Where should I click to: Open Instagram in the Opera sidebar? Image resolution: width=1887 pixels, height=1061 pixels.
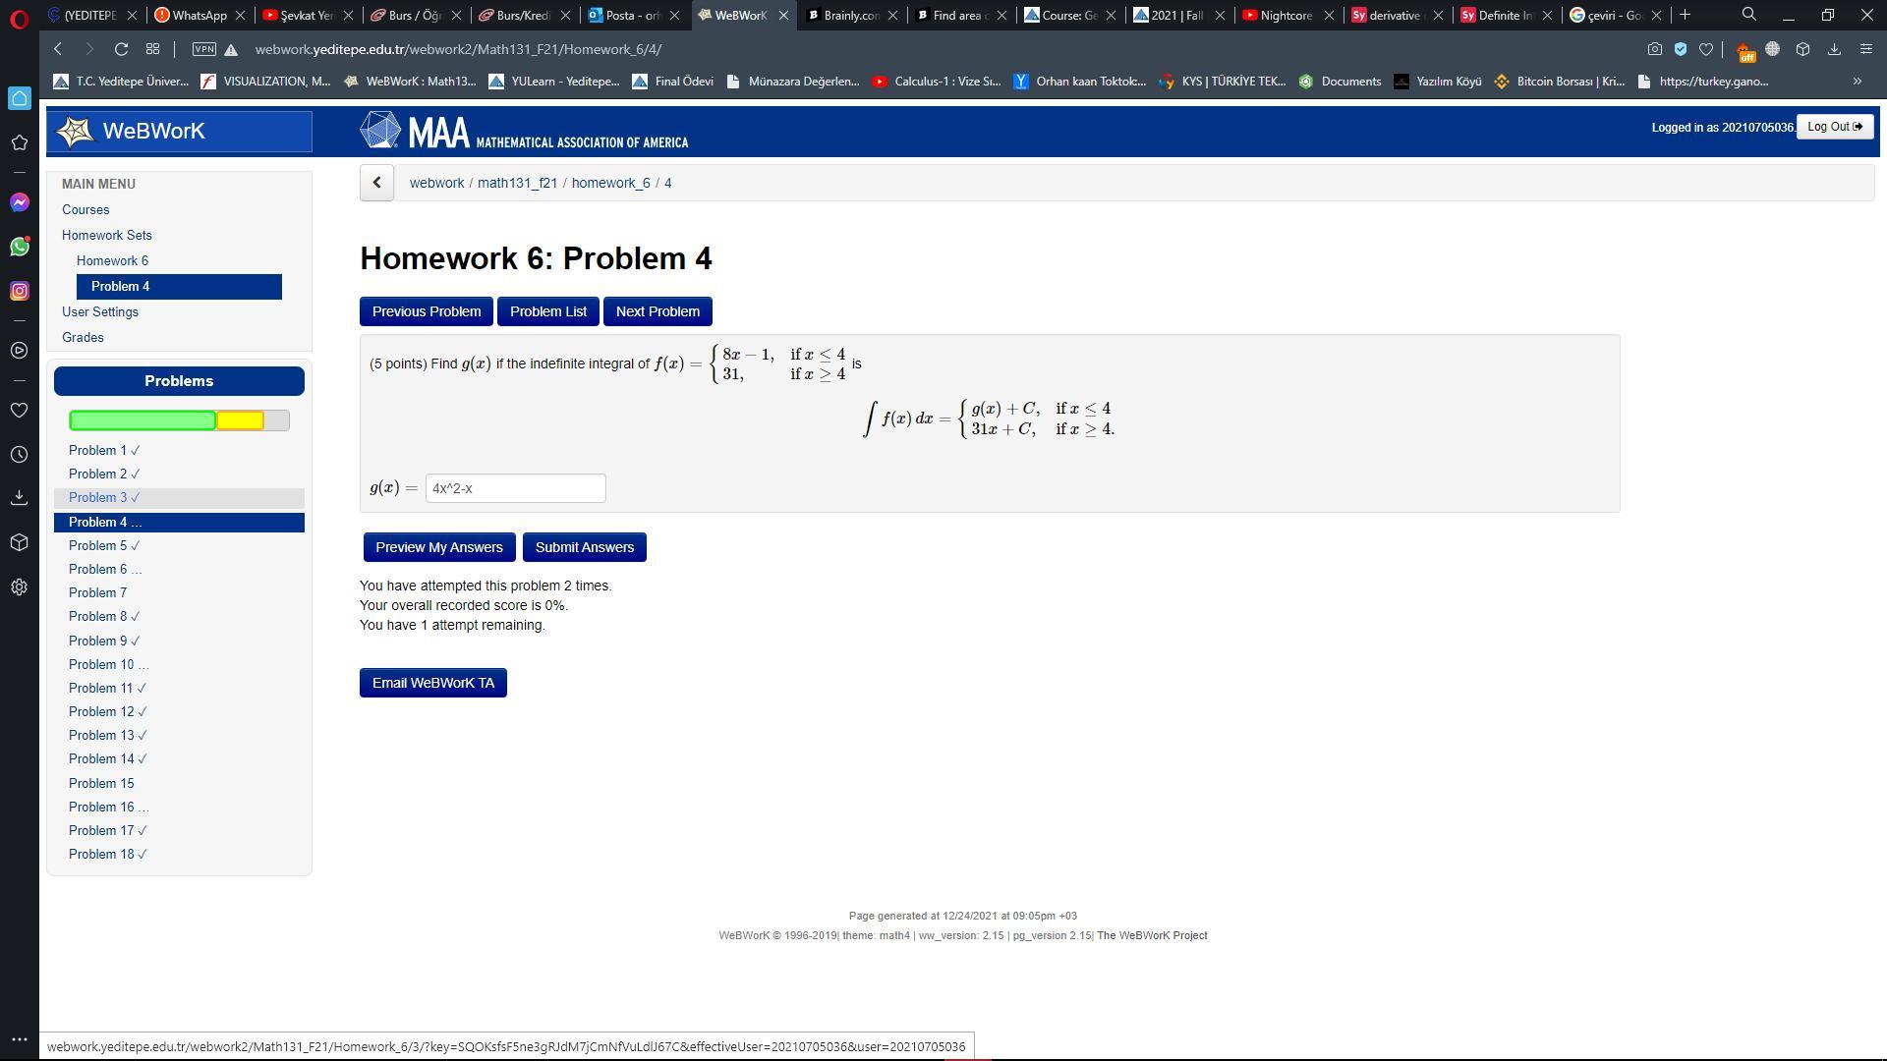pyautogui.click(x=19, y=291)
